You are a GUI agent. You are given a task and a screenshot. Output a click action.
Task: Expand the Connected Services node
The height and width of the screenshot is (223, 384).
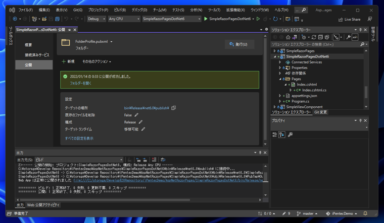click(280, 62)
